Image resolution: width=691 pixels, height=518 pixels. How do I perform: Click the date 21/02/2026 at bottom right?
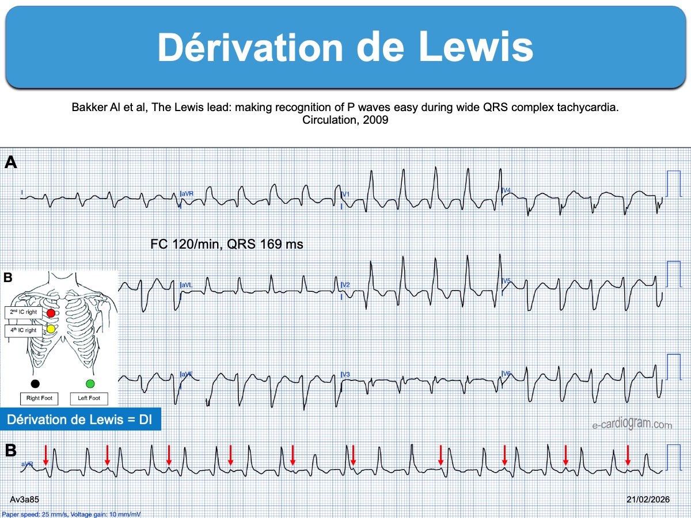tap(648, 500)
